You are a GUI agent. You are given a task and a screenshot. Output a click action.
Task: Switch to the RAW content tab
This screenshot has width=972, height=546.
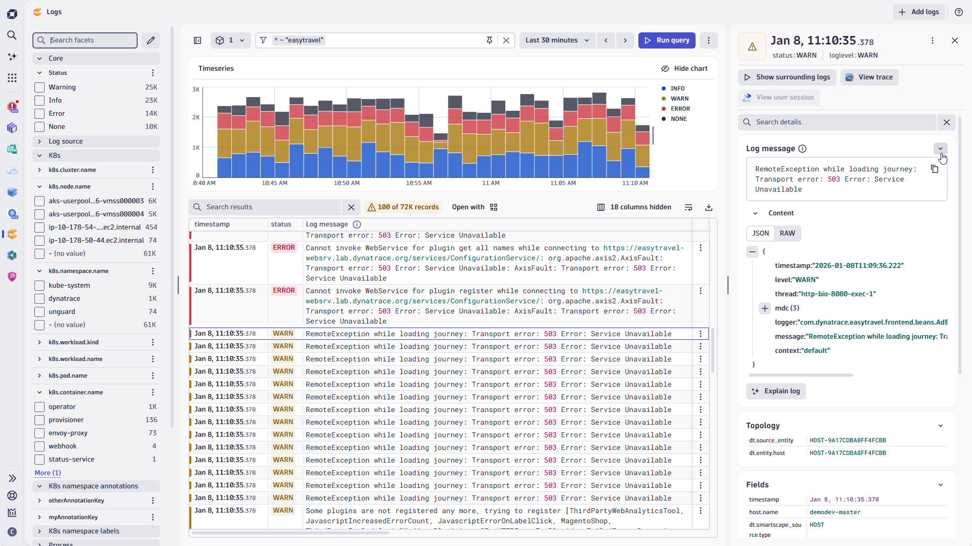pyautogui.click(x=787, y=233)
